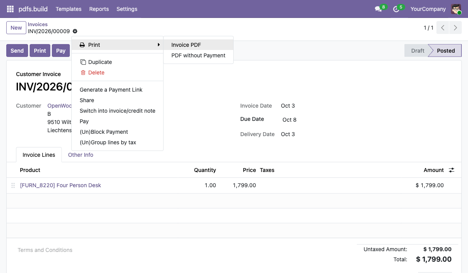Open the conversations messages icon with badge 8
Viewport: 468px width, 273px height.
[x=378, y=9]
